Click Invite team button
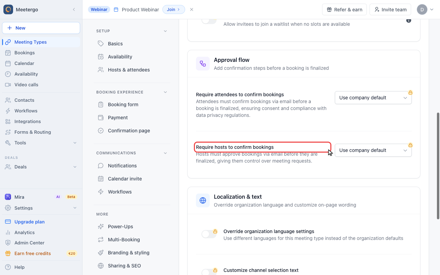The width and height of the screenshot is (440, 275). coord(390,9)
